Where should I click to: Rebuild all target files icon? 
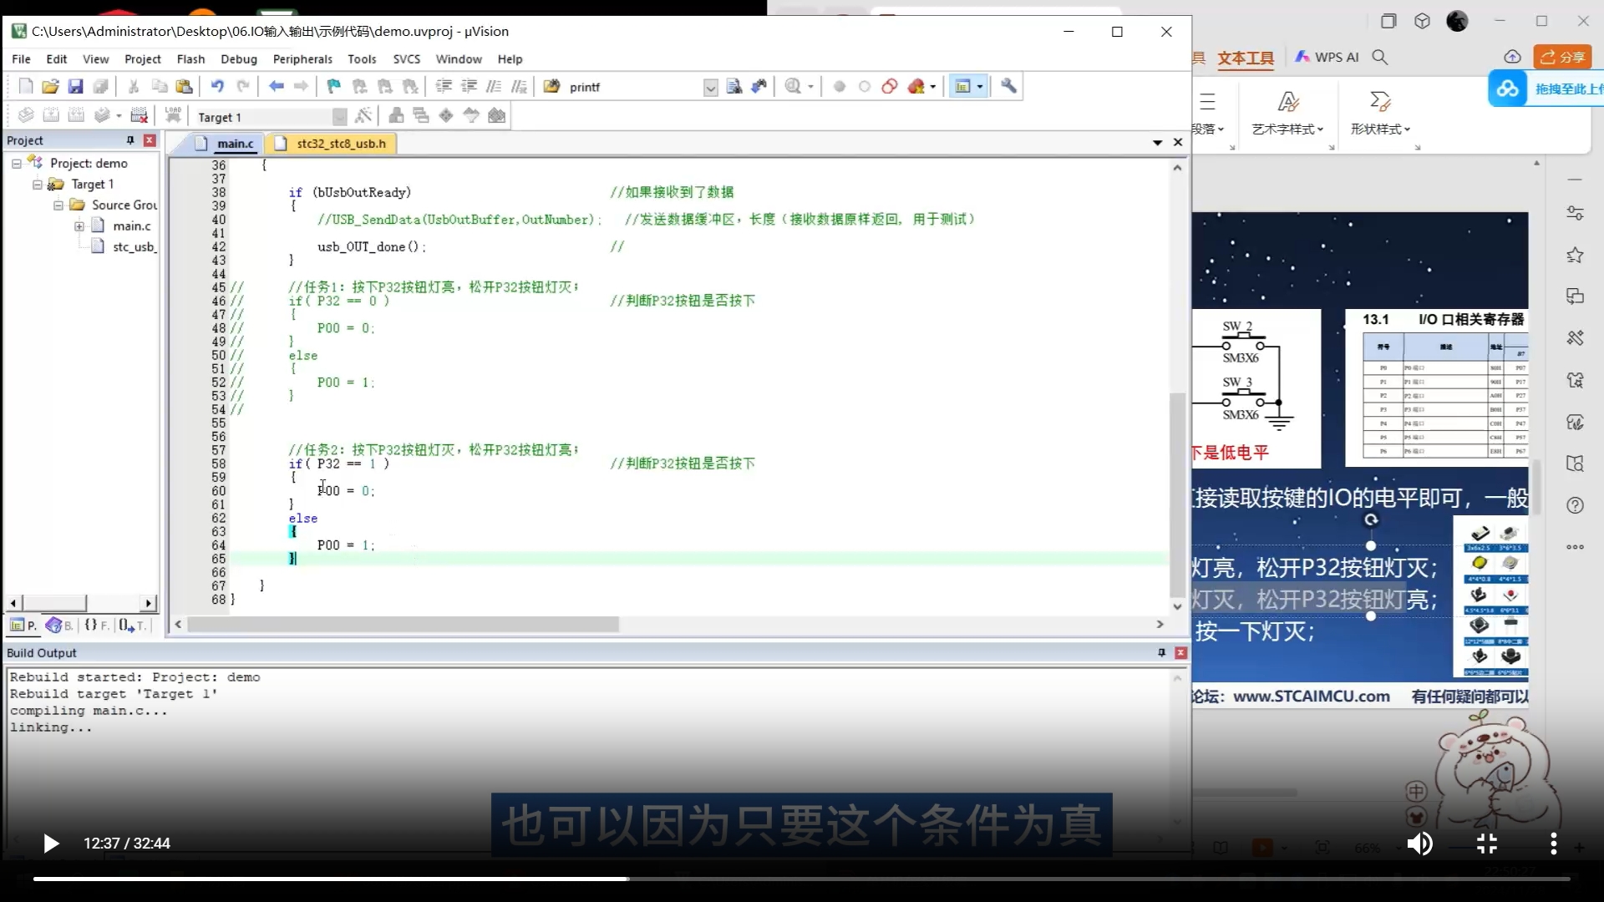coord(76,116)
